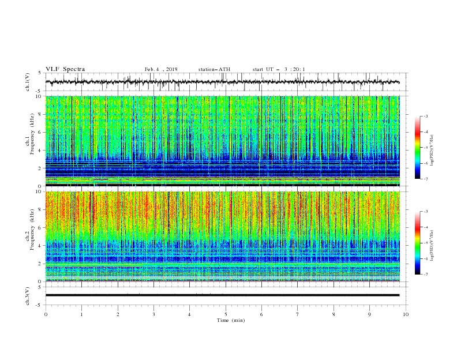The height and width of the screenshot is (353, 457).
Task: Click the ch.1 voltage waveform trace
Action: (x=222, y=82)
